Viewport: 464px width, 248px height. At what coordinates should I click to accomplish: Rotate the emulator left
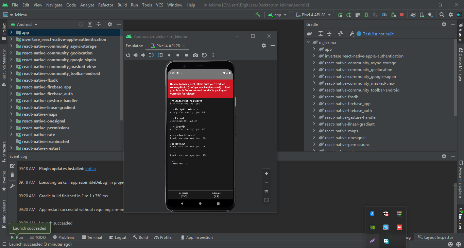151,55
